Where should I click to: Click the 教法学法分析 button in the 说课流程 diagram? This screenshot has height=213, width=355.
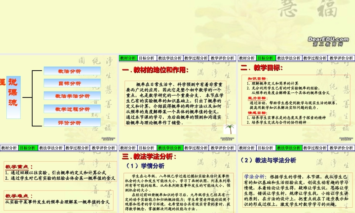[72, 96]
